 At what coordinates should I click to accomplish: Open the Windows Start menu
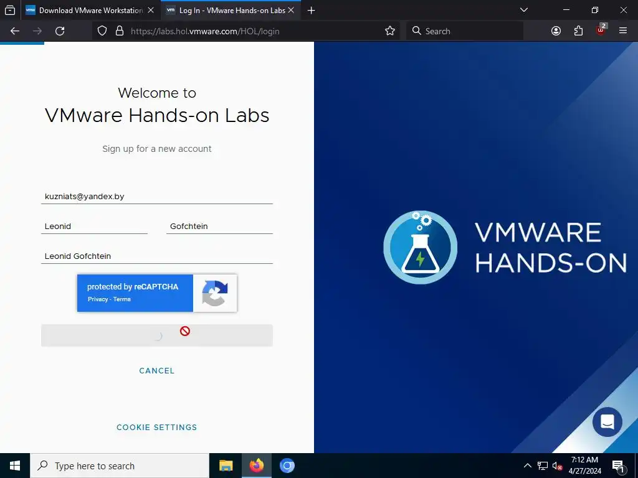tap(15, 466)
